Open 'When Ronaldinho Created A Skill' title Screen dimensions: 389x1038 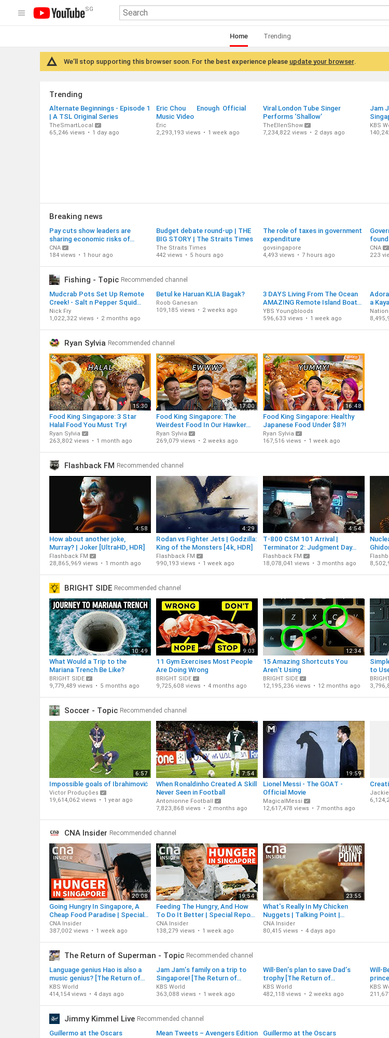click(x=206, y=788)
